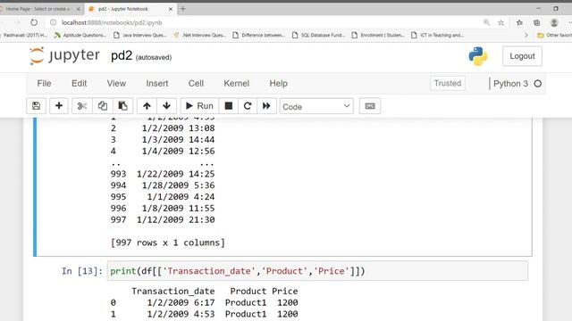Paste cells below icon
Screen dimensions: 572x321
tap(123, 106)
